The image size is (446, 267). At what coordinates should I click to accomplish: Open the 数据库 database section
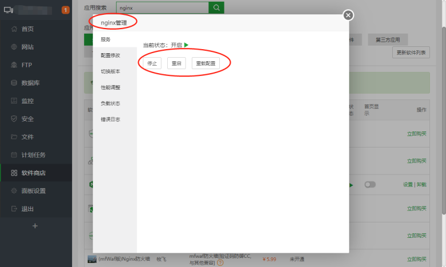(36, 83)
